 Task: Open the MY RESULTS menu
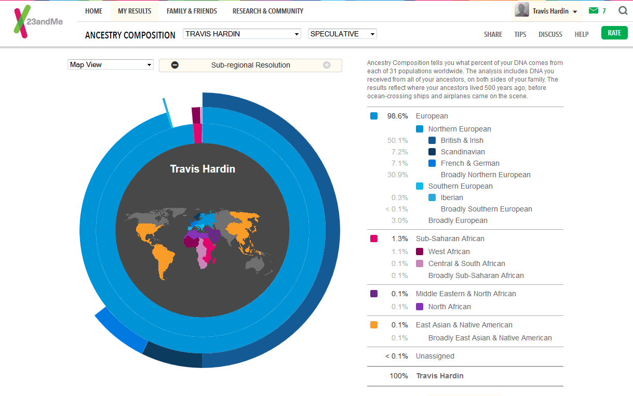(x=134, y=11)
